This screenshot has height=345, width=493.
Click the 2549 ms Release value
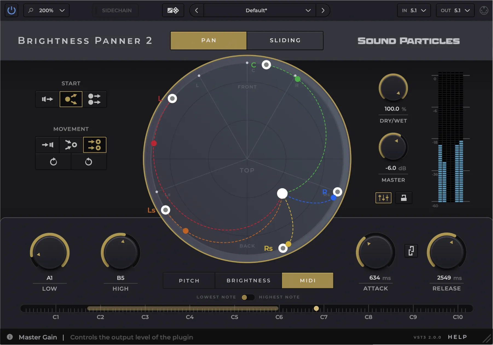[x=449, y=278]
